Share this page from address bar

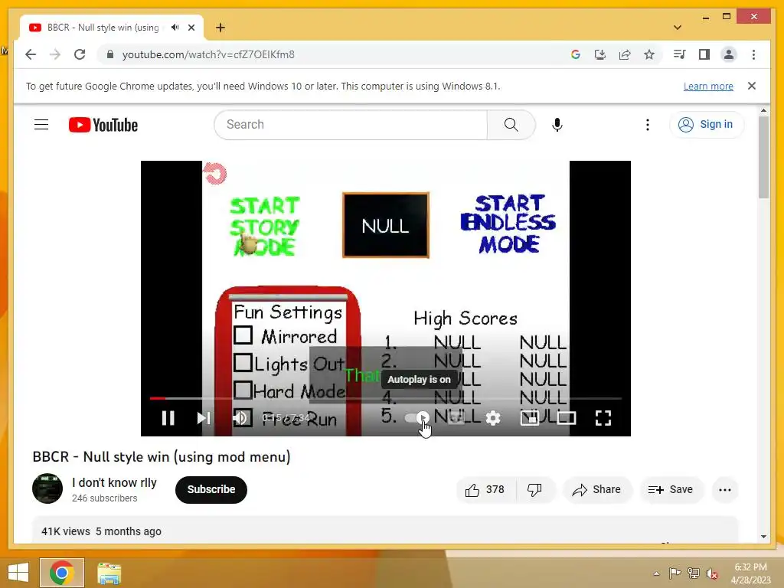point(625,54)
